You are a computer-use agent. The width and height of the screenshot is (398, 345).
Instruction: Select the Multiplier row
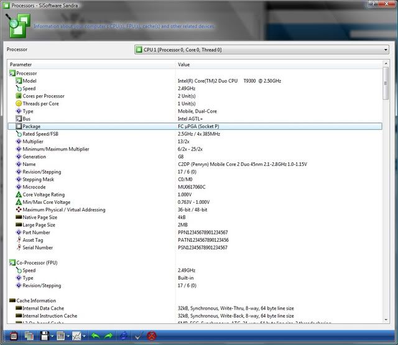click(x=195, y=141)
